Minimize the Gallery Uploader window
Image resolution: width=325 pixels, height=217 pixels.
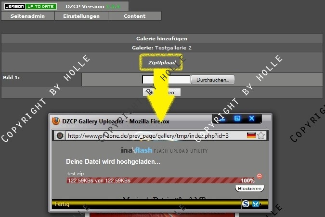(222, 119)
